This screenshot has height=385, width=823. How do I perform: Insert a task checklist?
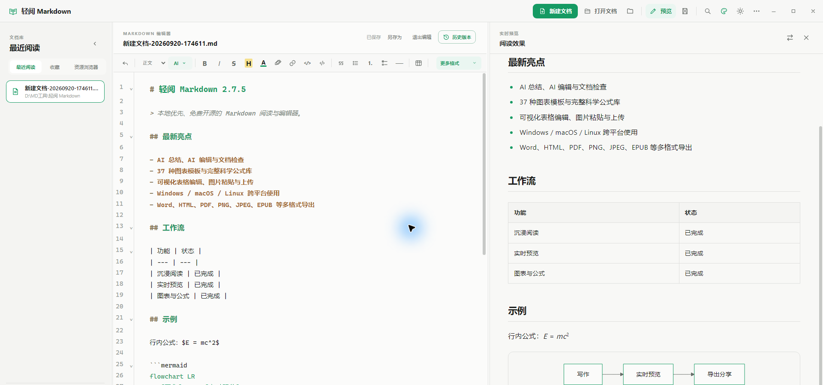tap(384, 63)
